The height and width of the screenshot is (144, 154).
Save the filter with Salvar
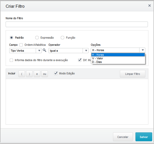pyautogui.click(x=144, y=137)
